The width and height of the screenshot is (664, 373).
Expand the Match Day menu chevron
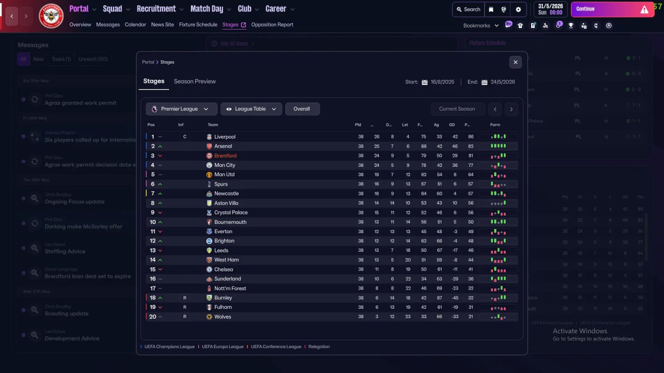[x=229, y=9]
